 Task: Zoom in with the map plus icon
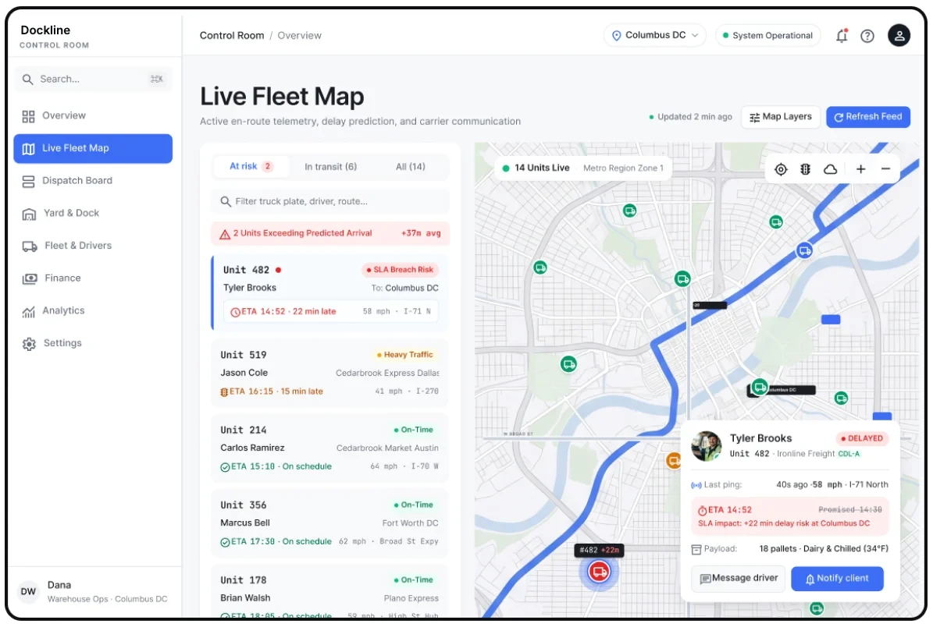point(860,169)
